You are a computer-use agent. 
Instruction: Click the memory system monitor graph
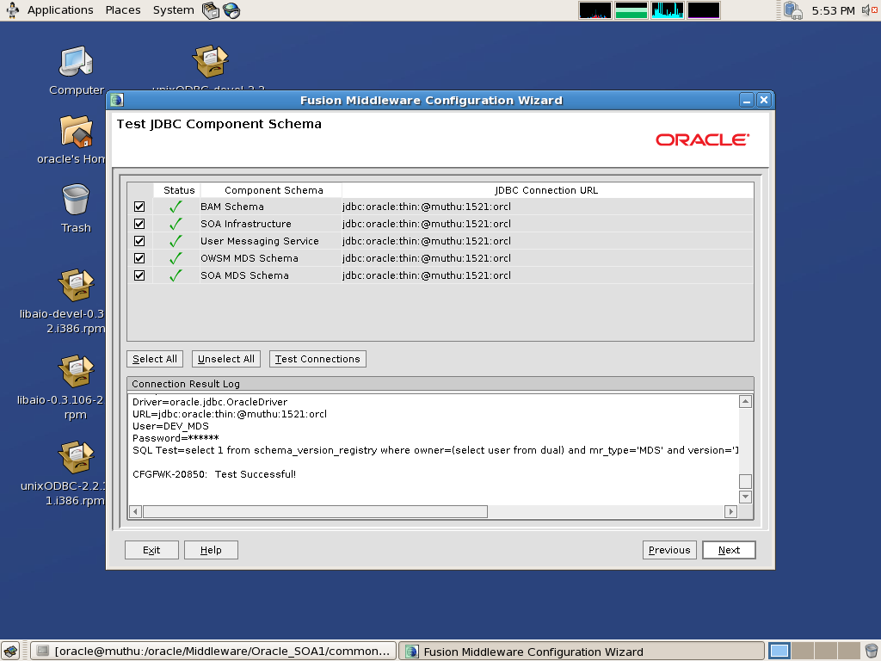(x=631, y=10)
